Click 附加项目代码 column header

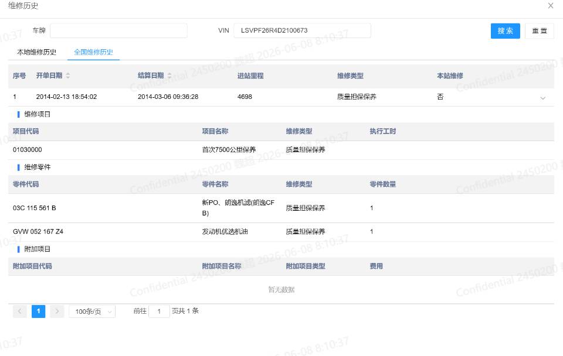click(32, 266)
